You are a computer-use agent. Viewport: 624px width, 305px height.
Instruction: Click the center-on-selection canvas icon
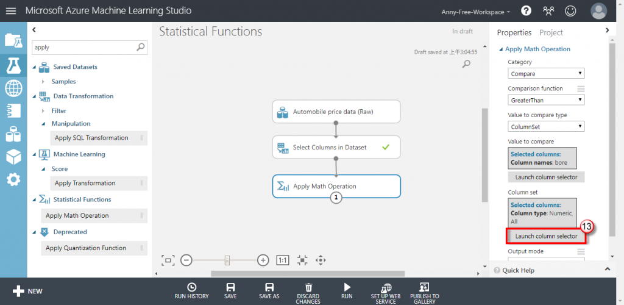click(x=302, y=260)
